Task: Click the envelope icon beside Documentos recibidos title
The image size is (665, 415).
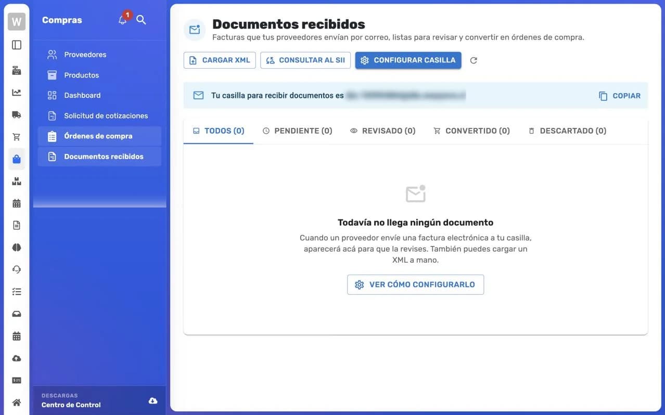Action: click(x=195, y=30)
